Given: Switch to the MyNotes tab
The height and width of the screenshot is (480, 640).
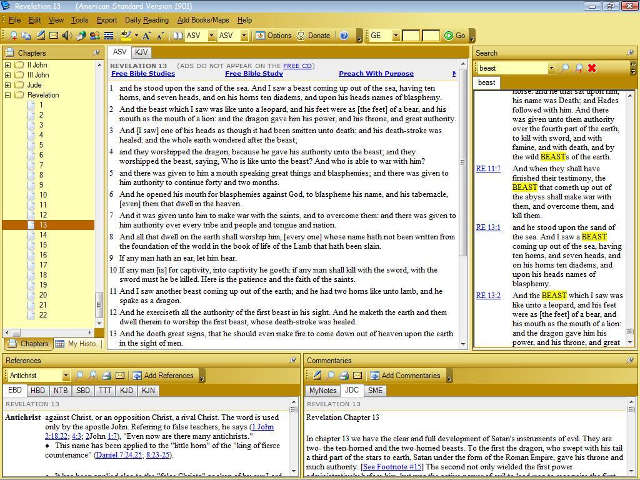Looking at the screenshot, I should [x=322, y=391].
